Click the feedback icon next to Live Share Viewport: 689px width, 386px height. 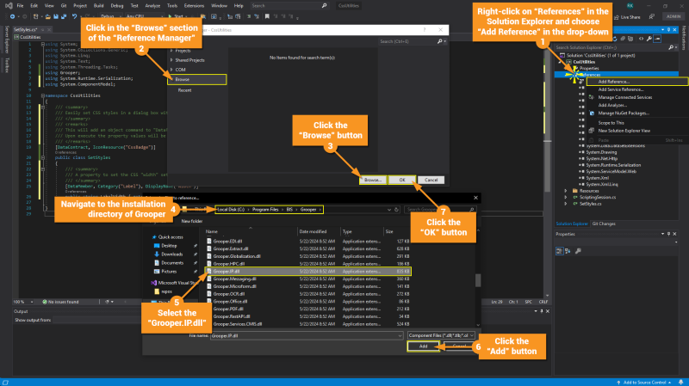[x=652, y=16]
